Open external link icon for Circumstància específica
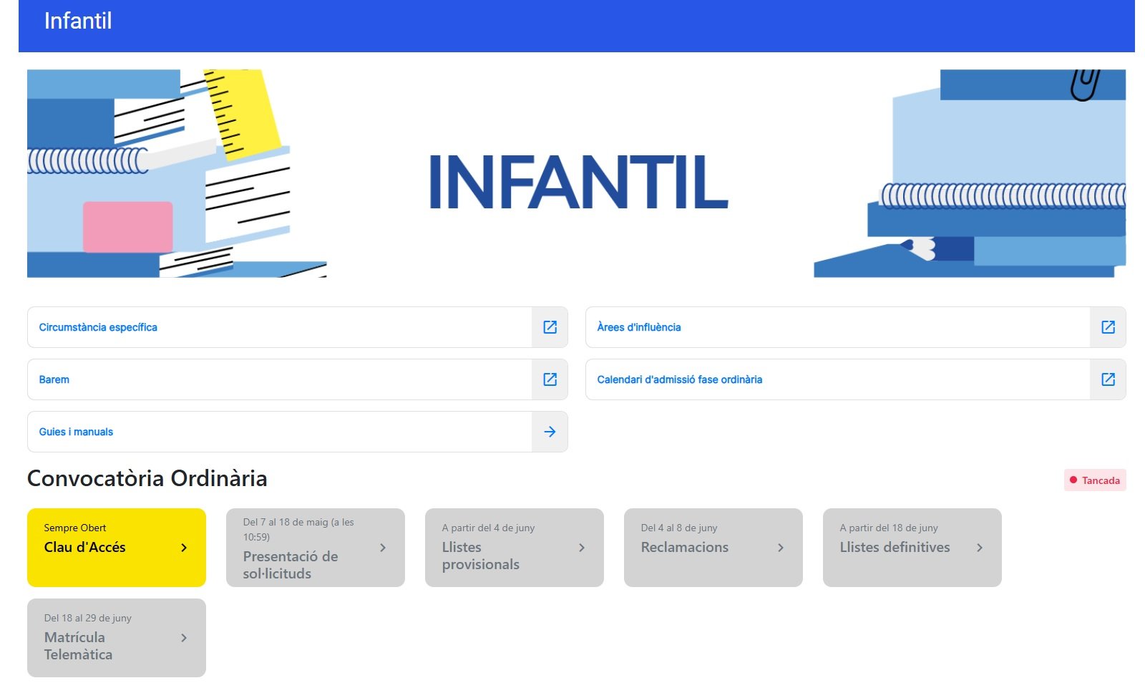Image resolution: width=1145 pixels, height=688 pixels. coord(550,327)
